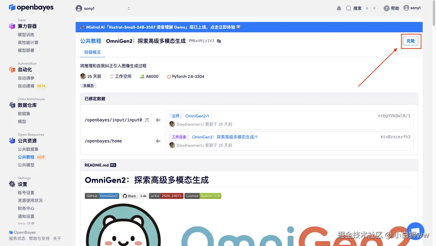Click the NVIDIA A6000 icon
436x246 pixels.
coord(142,77)
